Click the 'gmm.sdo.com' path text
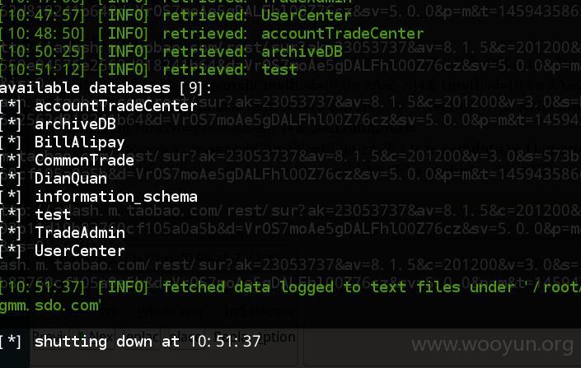 click(x=50, y=305)
